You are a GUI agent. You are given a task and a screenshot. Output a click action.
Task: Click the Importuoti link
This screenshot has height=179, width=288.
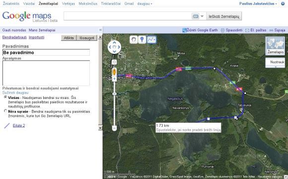point(37,37)
